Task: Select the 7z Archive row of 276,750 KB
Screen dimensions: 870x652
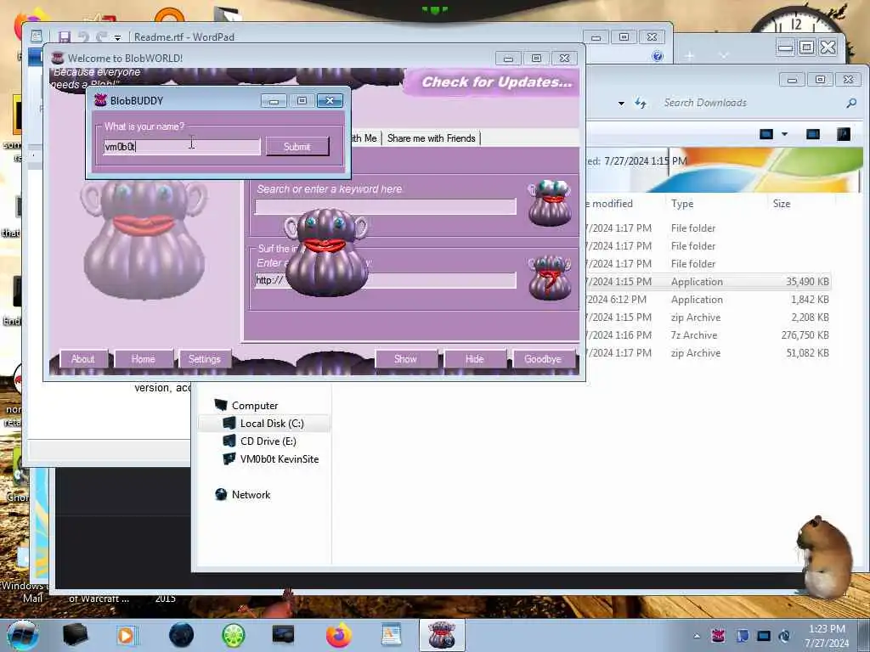Action: pyautogui.click(x=709, y=335)
